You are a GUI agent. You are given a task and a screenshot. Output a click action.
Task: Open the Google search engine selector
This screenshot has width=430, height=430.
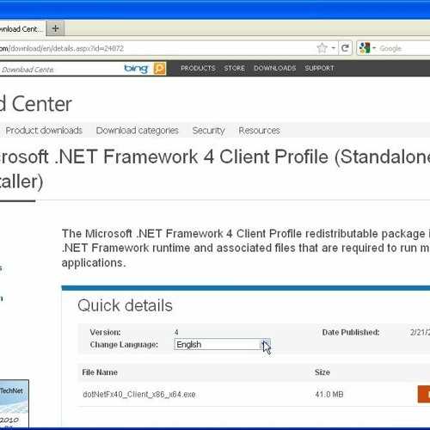point(367,48)
